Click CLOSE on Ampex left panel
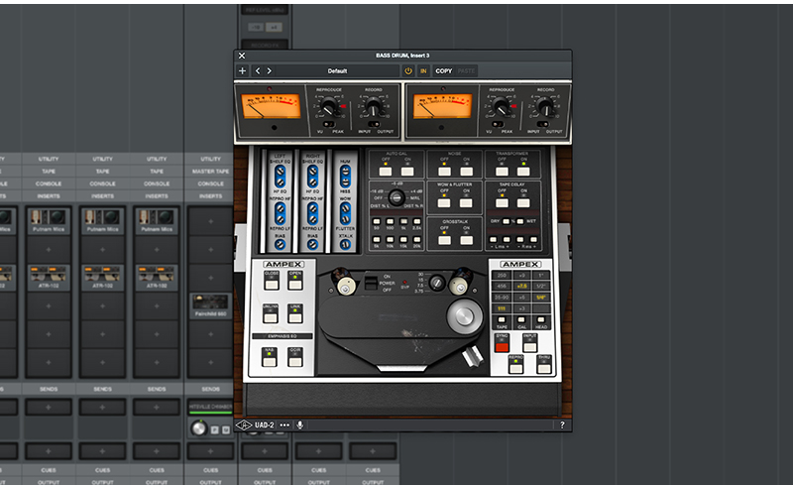Screen dimensions: 793x485 tap(272, 283)
